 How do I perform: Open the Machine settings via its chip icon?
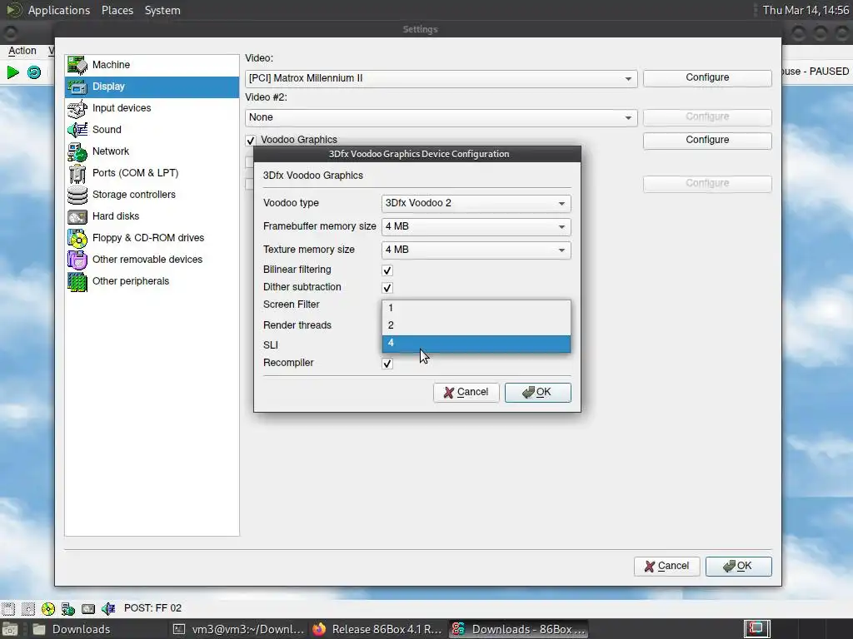pos(77,65)
